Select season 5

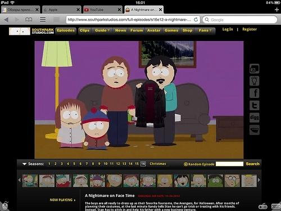pyautogui.click(x=74, y=164)
